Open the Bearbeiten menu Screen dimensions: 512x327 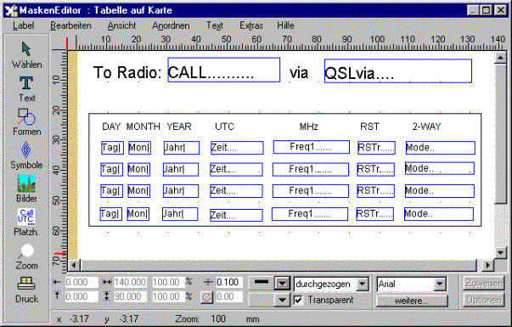(x=70, y=25)
